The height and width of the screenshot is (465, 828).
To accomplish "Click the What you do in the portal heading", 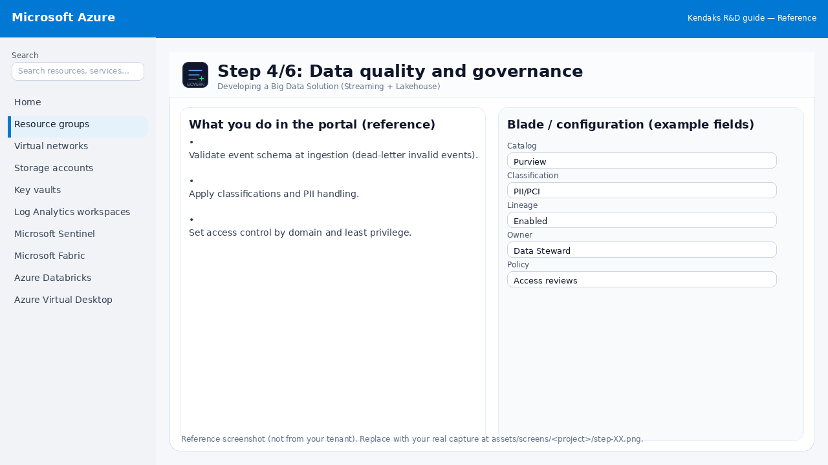I will [312, 125].
